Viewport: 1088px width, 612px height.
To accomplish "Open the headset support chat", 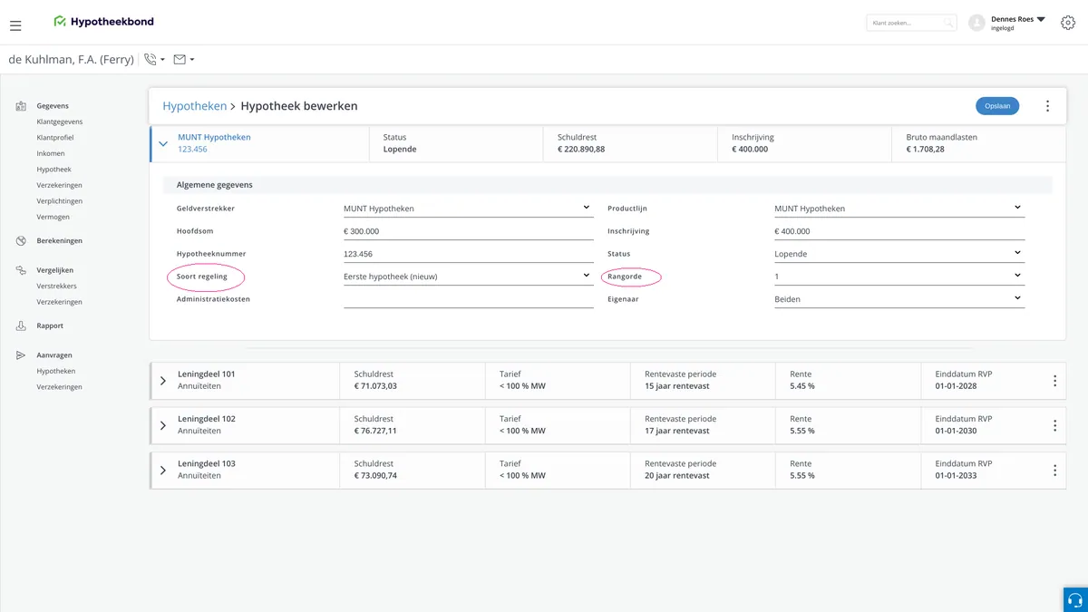I will pyautogui.click(x=1075, y=599).
